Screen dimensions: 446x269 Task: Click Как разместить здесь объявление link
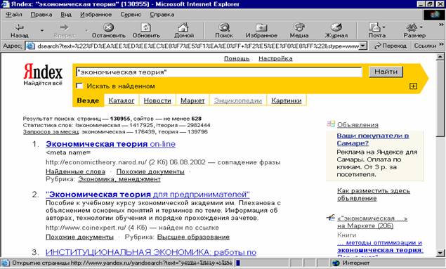(374, 195)
